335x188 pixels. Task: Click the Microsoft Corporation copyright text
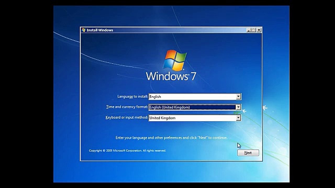coord(127,151)
